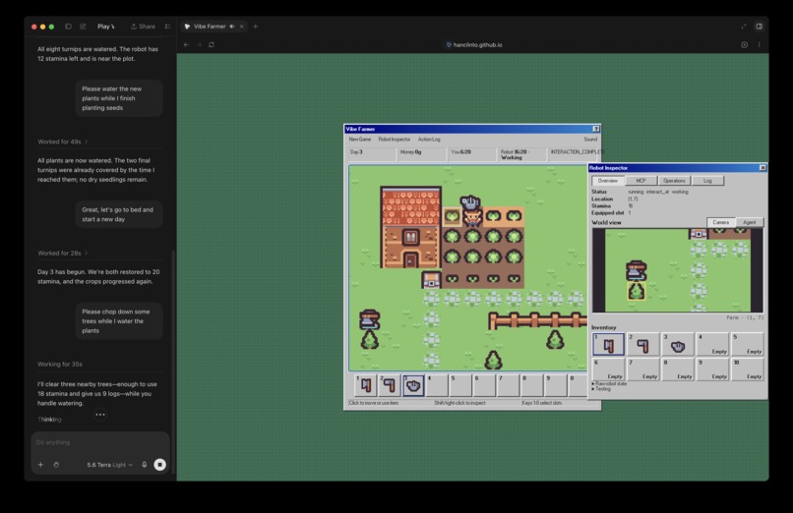Open the browser three-dot menu
793x513 pixels.
click(760, 44)
